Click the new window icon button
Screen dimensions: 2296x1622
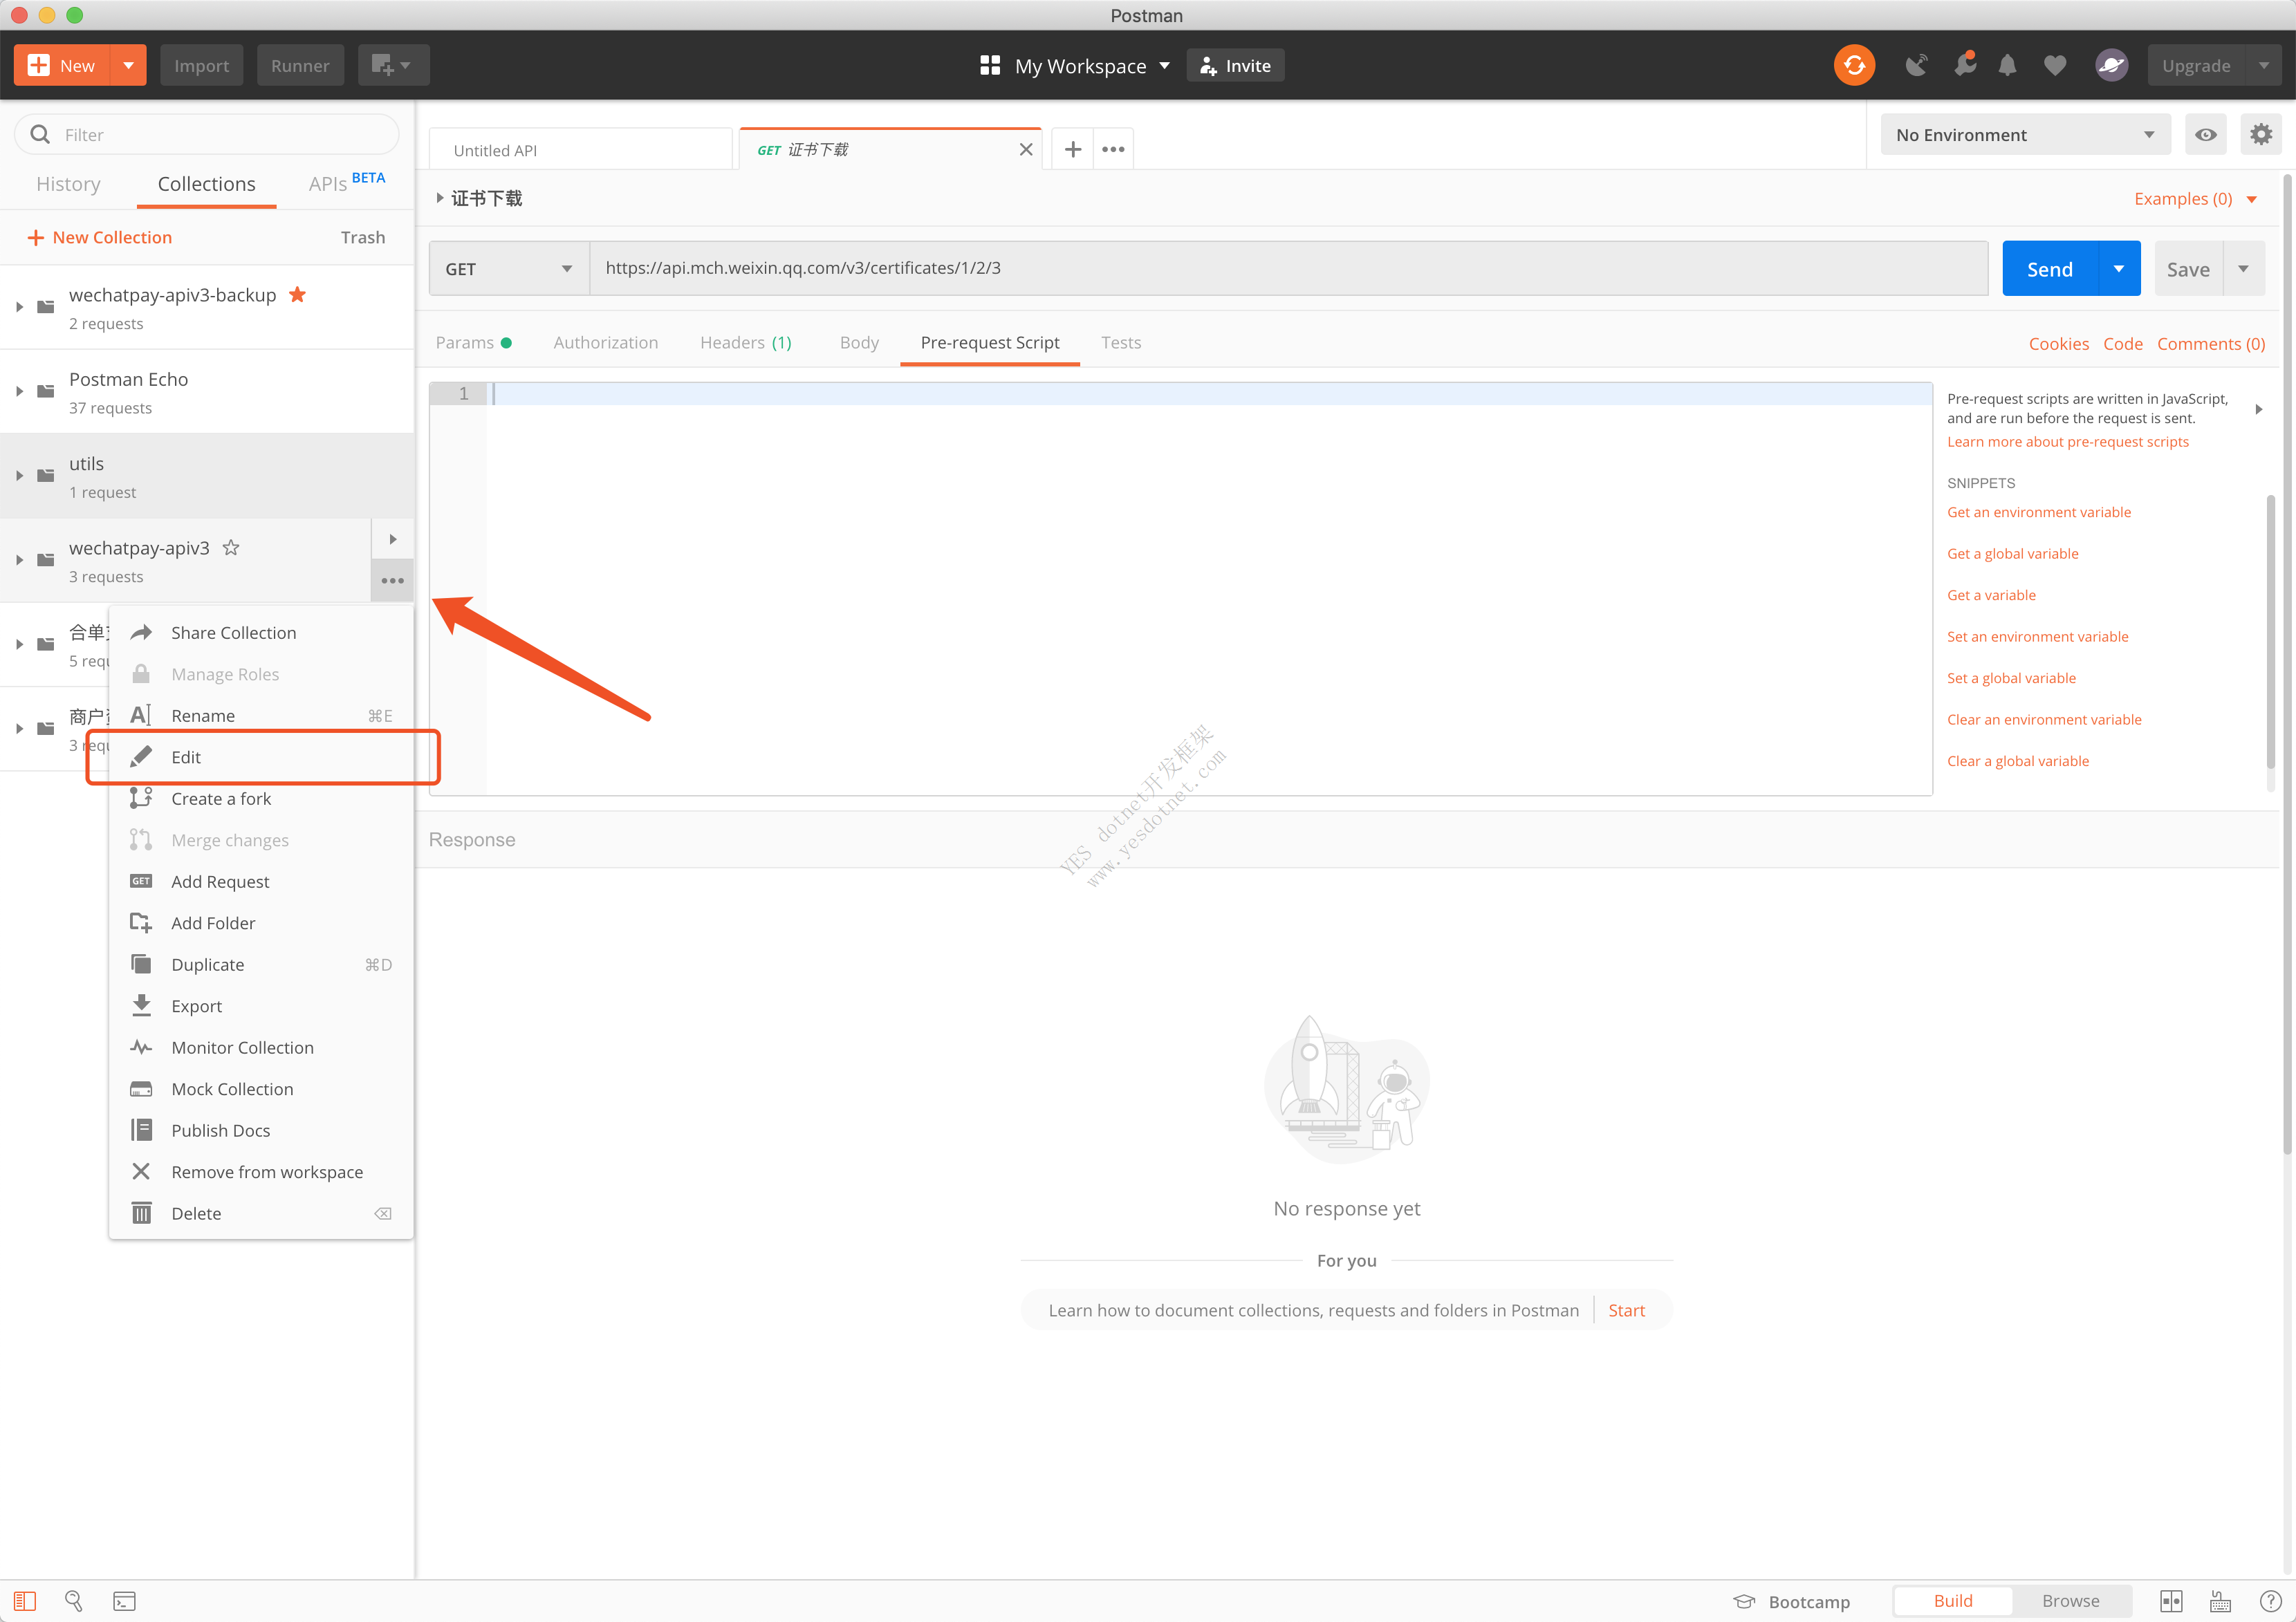[393, 65]
